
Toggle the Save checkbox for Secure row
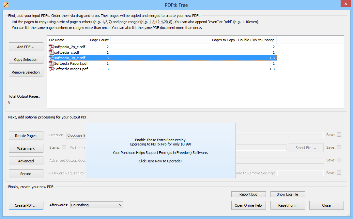[339, 173]
